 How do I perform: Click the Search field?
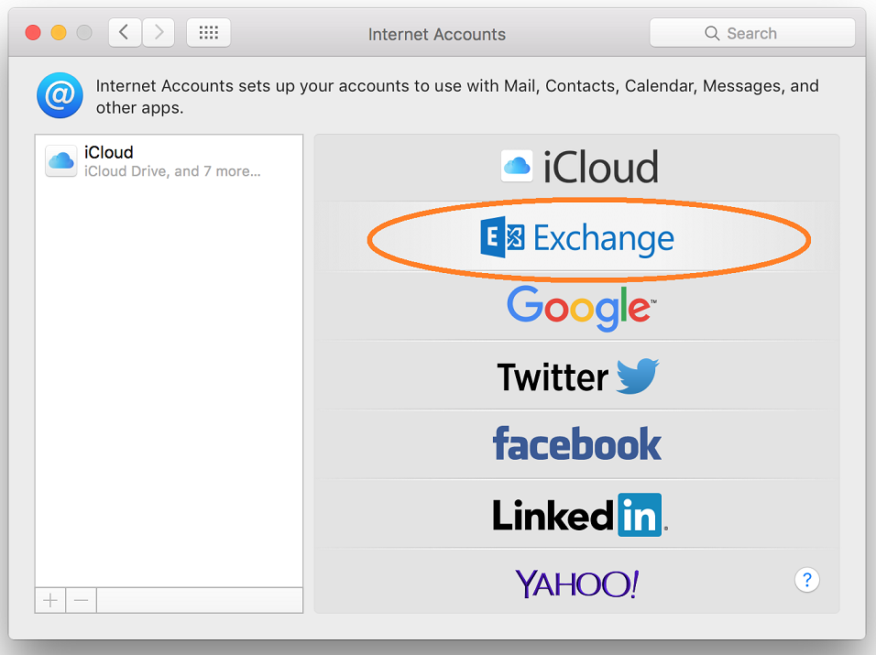[752, 33]
